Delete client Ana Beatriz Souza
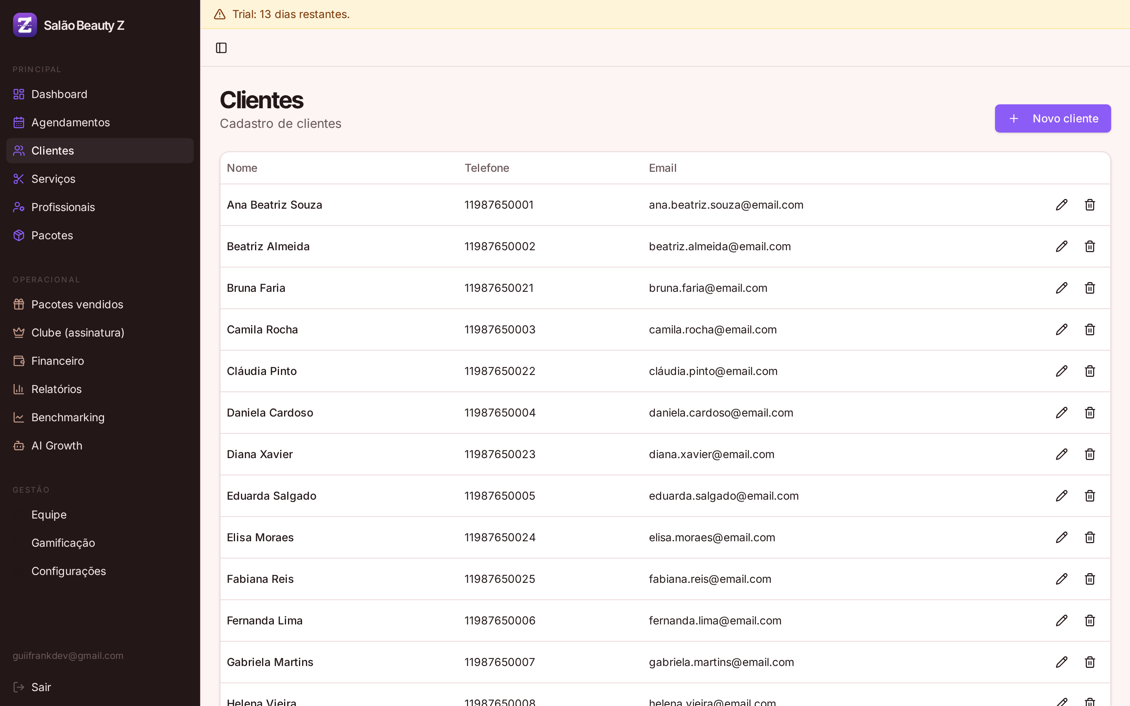The image size is (1130, 706). [1090, 204]
